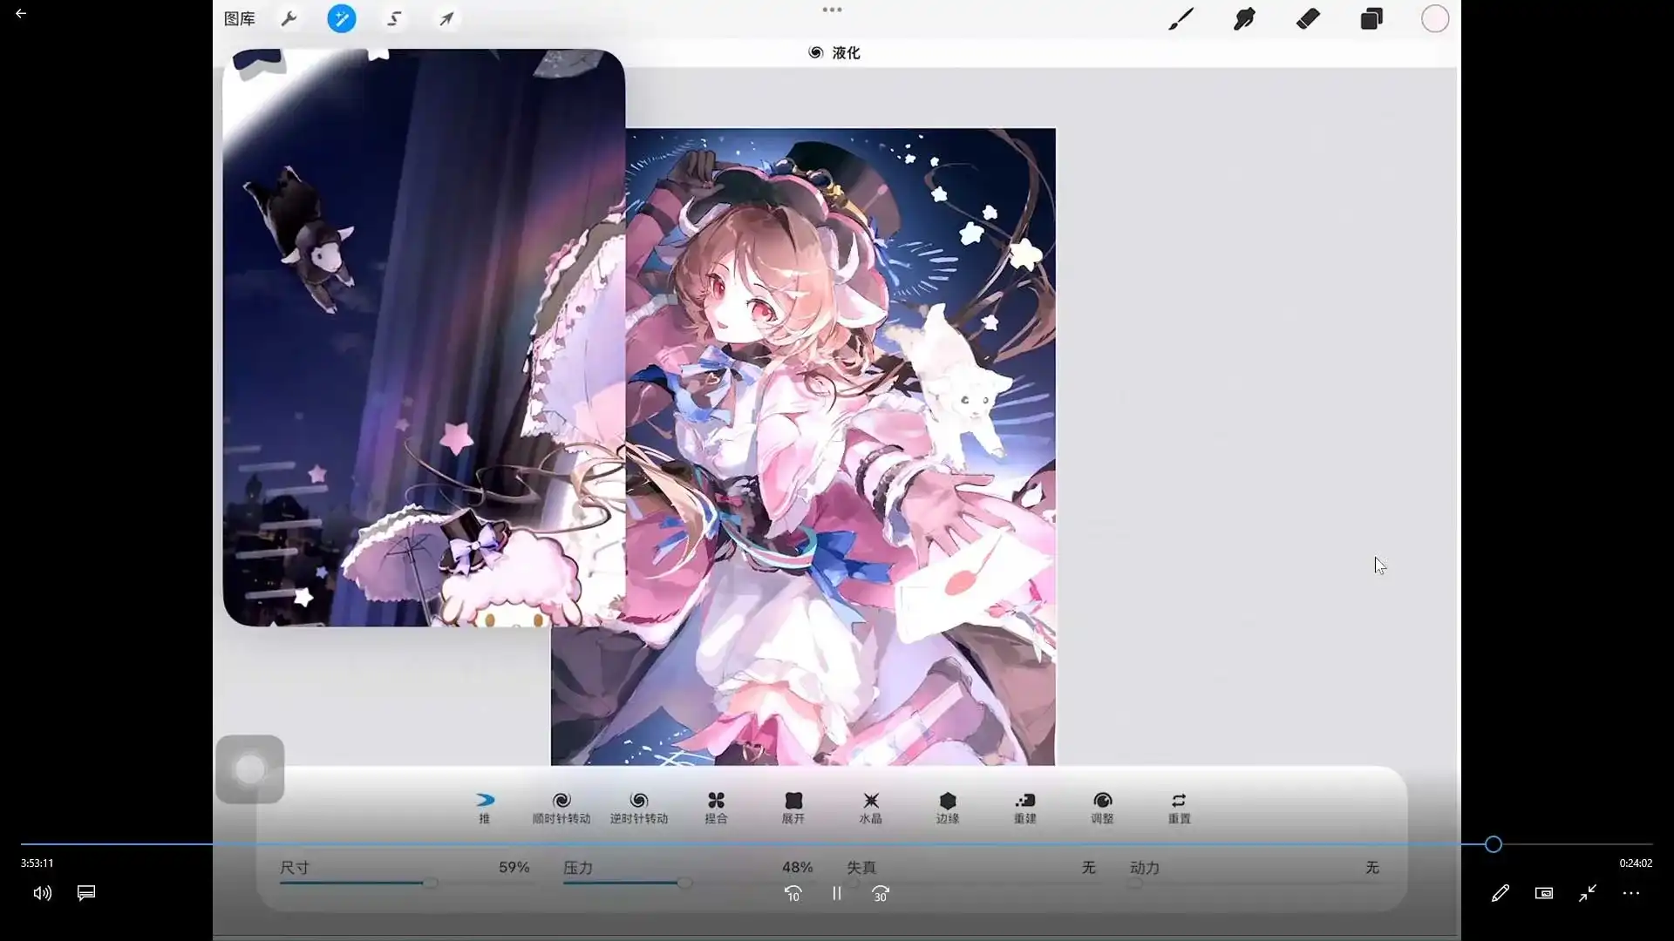The height and width of the screenshot is (941, 1674).
Task: Select the Selection S tool
Action: [394, 18]
